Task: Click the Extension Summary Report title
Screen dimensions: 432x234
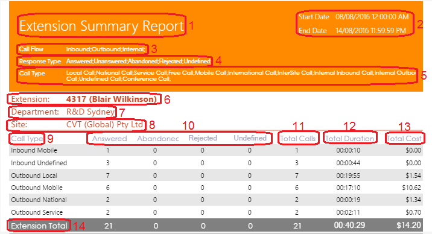Action: (x=101, y=26)
